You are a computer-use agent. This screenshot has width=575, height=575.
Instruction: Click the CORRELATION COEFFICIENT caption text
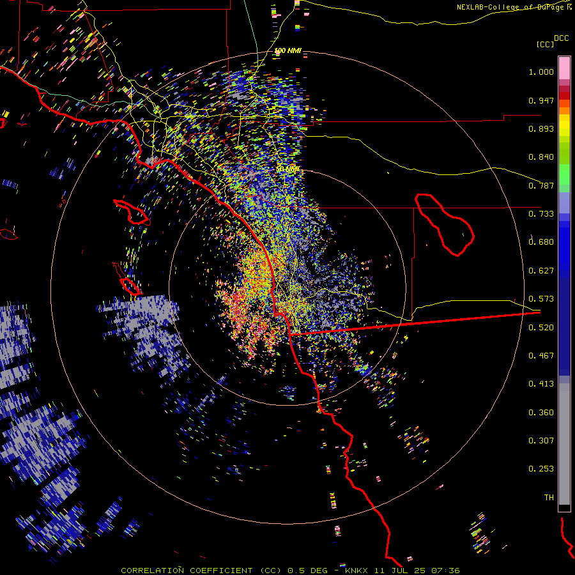tap(187, 571)
